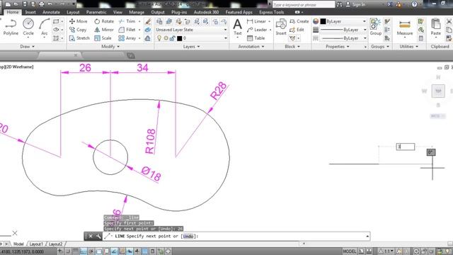This screenshot has height=255, width=453.
Task: Switch to the Parametric ribbon tab
Action: tap(96, 12)
